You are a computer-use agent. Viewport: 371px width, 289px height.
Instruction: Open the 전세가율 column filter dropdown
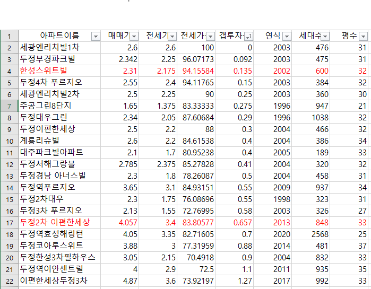(210, 37)
